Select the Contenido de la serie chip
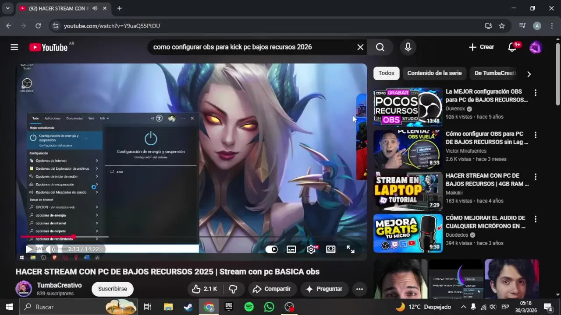This screenshot has width=561, height=315. [434, 73]
